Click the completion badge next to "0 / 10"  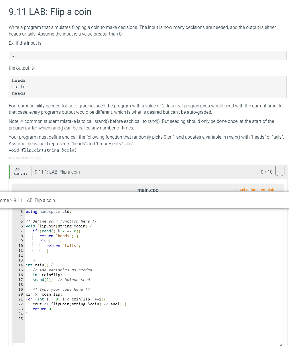(x=280, y=171)
